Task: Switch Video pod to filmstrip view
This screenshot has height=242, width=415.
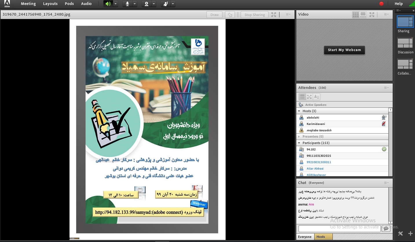Action: click(363, 14)
